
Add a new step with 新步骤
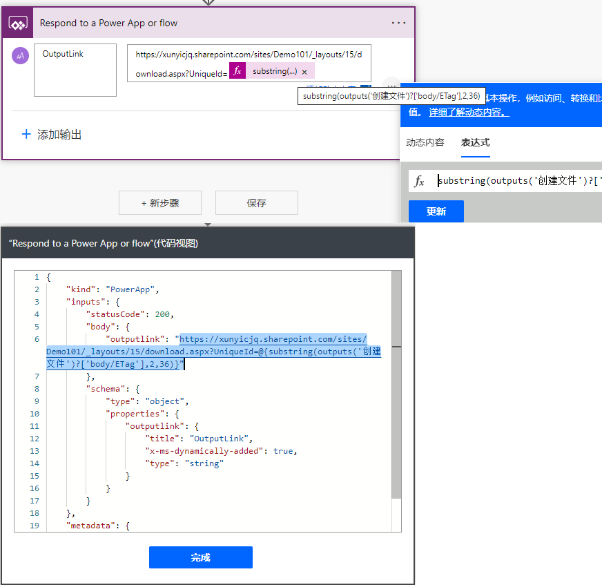click(160, 203)
